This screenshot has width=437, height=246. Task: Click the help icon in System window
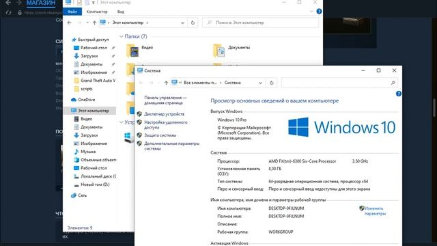(x=399, y=94)
